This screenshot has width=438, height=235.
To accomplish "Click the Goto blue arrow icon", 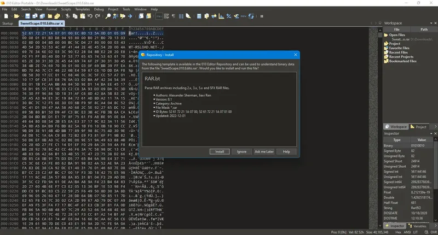I will click(130, 16).
